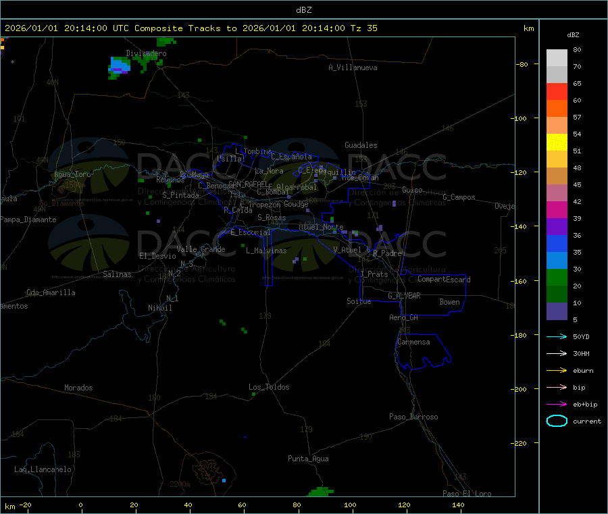Image resolution: width=608 pixels, height=514 pixels.
Task: Click the Bowen map label
Action: click(x=449, y=302)
